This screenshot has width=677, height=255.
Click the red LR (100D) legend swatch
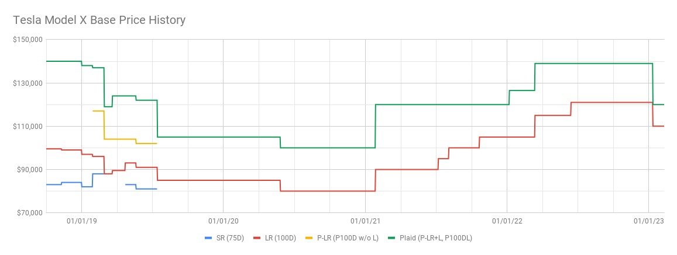pyautogui.click(x=257, y=238)
